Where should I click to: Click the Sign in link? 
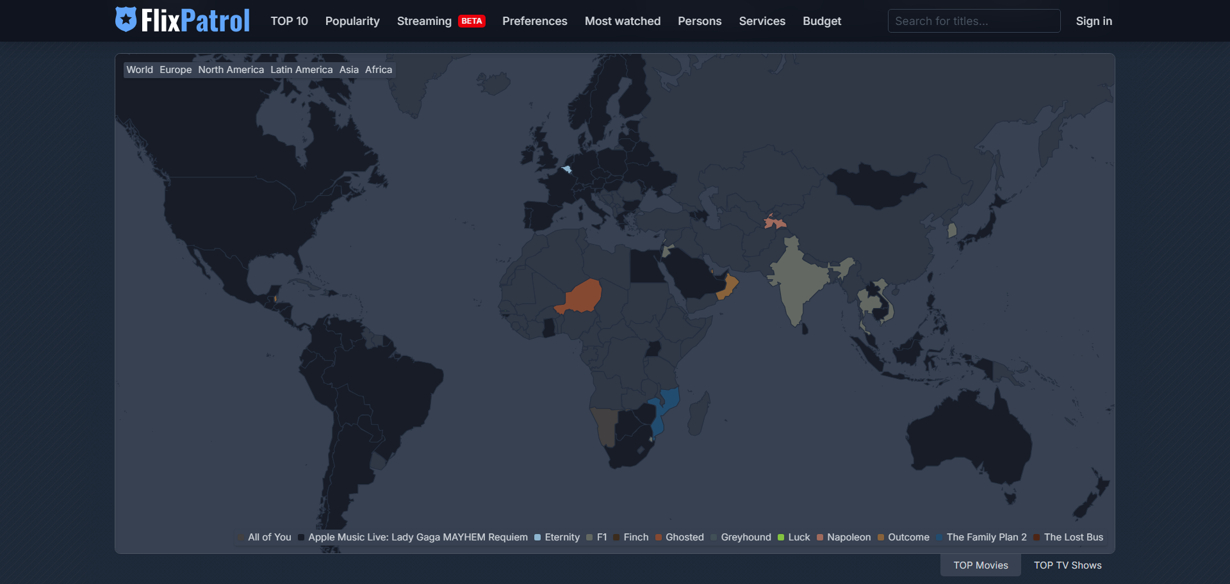tap(1094, 21)
